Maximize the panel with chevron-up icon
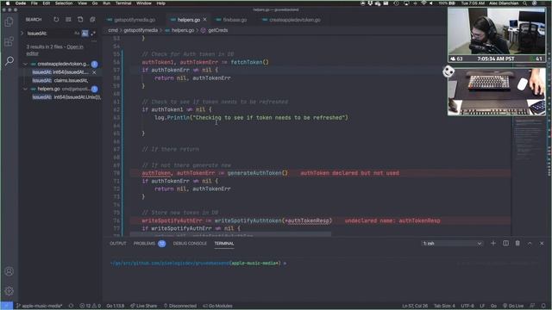 coord(530,243)
